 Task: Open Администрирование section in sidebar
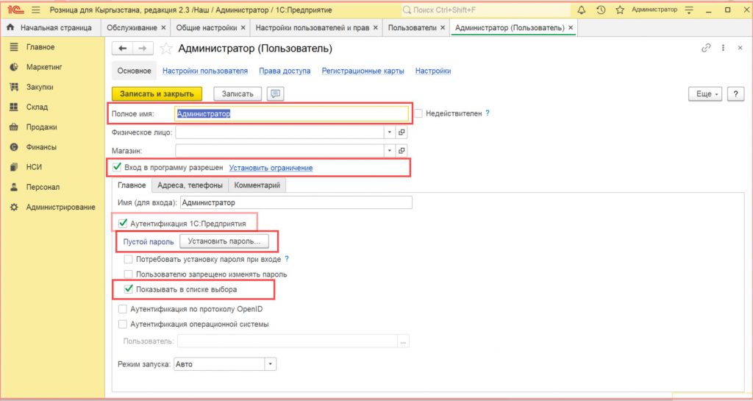(x=60, y=207)
